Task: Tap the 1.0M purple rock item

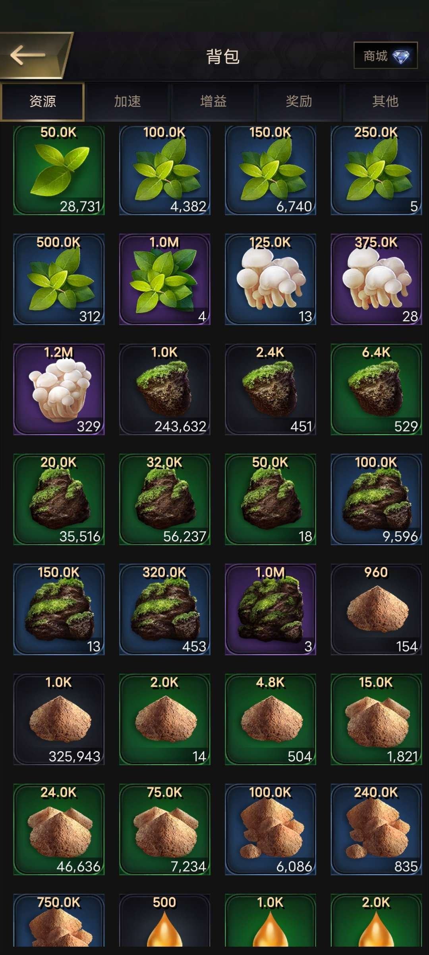Action: click(271, 609)
